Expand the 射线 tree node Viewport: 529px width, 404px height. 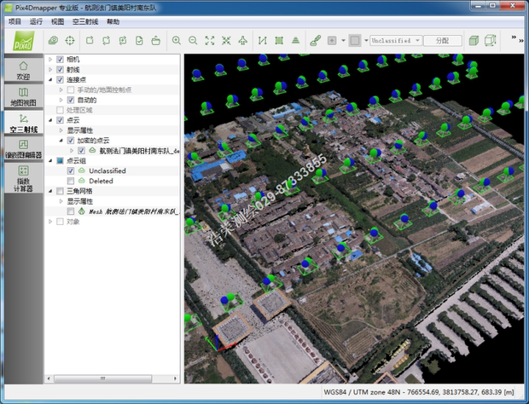[x=49, y=69]
